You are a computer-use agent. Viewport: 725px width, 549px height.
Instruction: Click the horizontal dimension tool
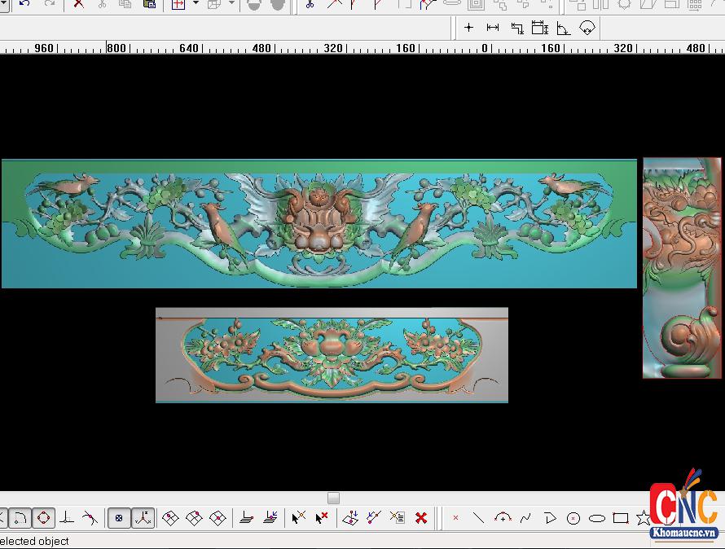pos(493,28)
